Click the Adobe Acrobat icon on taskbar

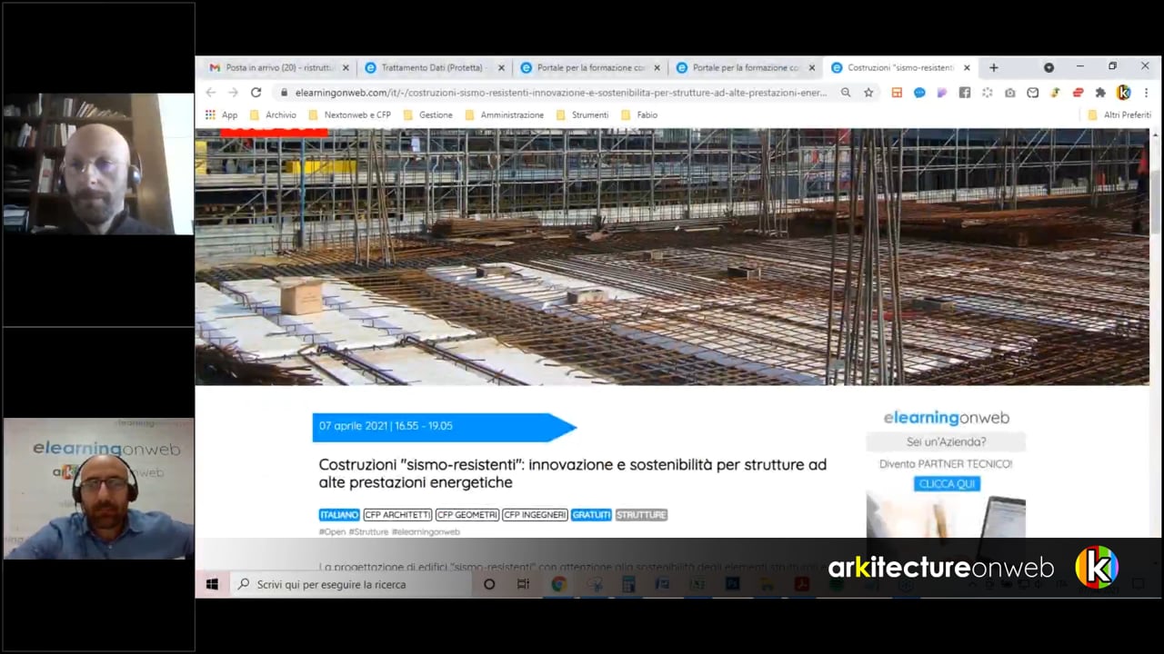pyautogui.click(x=802, y=584)
